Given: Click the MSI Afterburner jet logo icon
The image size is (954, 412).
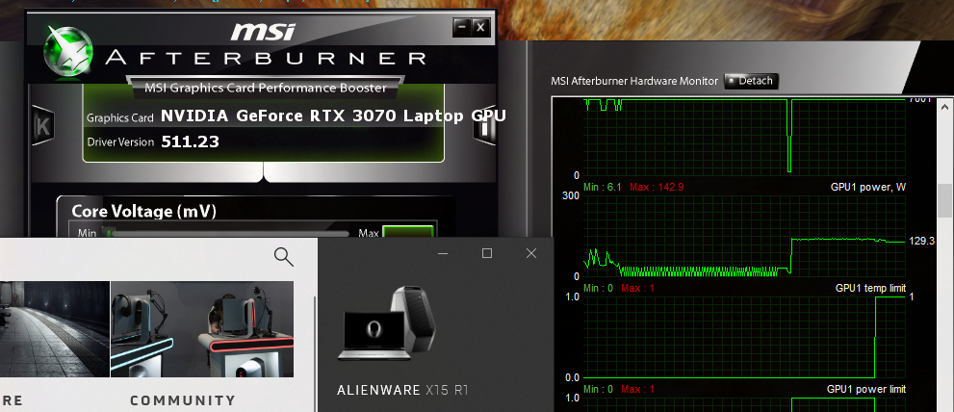Looking at the screenshot, I should coord(68,50).
